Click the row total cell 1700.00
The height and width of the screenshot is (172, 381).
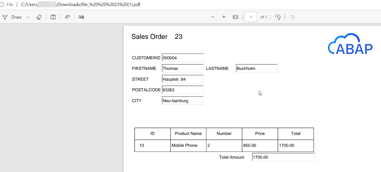point(296,146)
